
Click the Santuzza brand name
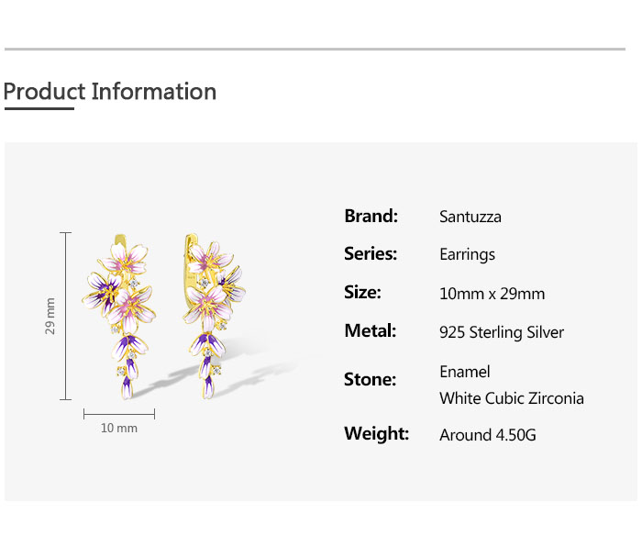470,217
